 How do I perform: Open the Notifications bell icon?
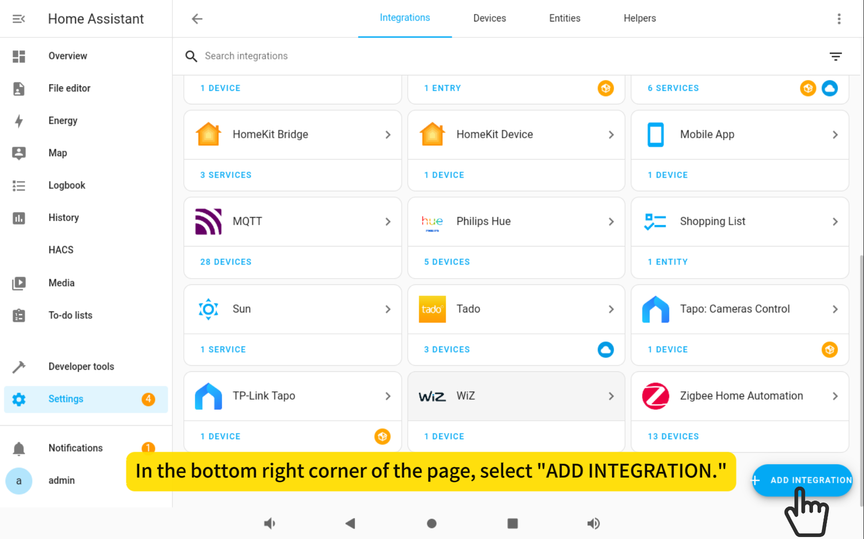coord(19,449)
